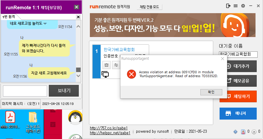Switch to 채팅 전용 모드
This screenshot has height=139, width=263.
pos(150,7)
